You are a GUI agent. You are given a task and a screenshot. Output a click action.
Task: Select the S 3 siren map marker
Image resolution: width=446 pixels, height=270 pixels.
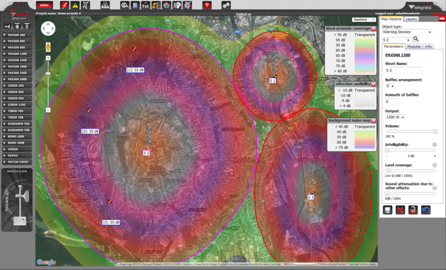tap(311, 197)
